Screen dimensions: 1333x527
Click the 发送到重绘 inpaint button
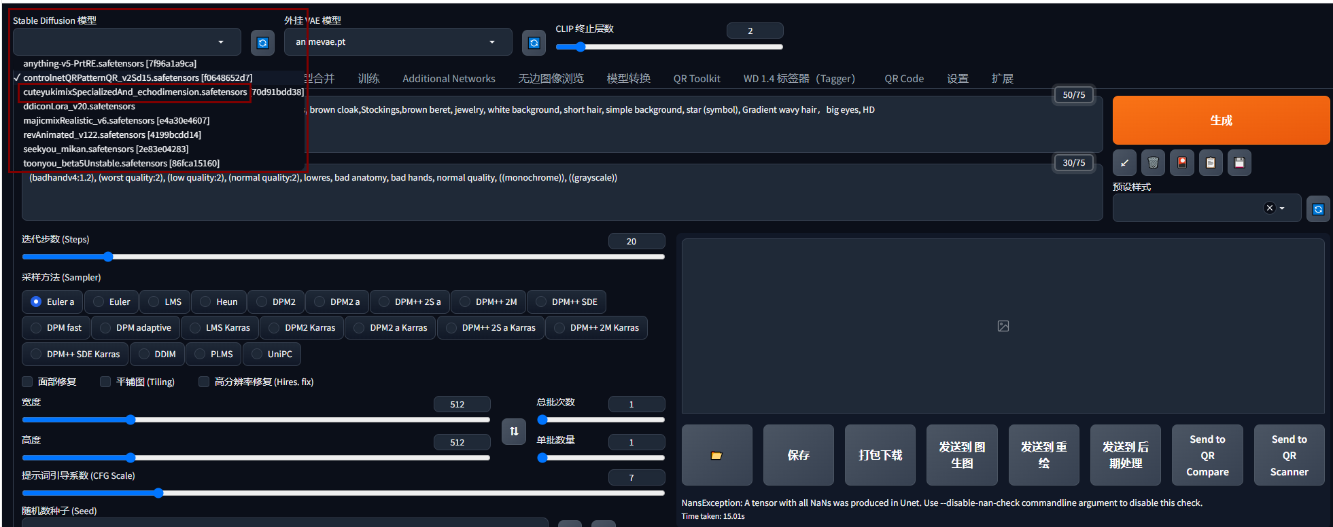click(1043, 455)
